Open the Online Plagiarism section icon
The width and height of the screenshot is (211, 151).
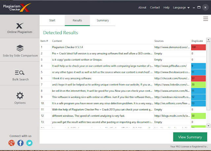pos(20,26)
